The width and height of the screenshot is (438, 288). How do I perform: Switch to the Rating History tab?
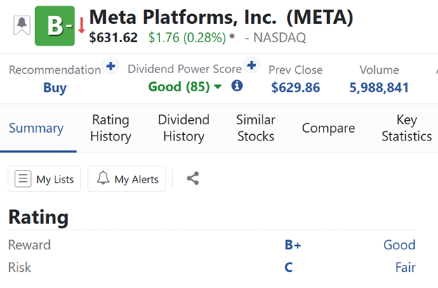(111, 128)
